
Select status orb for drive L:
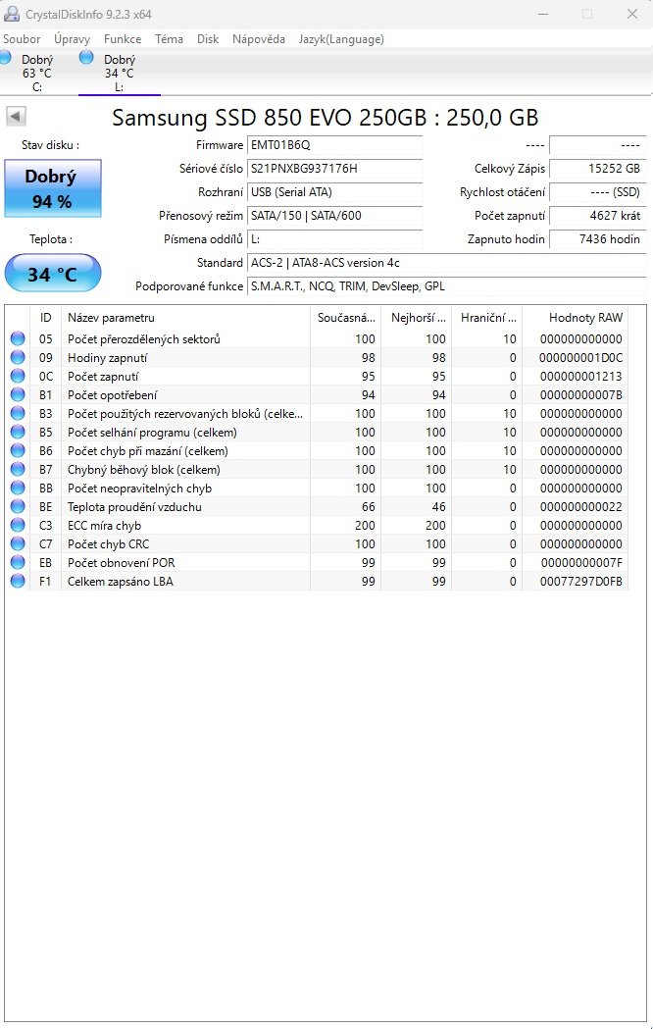pyautogui.click(x=86, y=57)
